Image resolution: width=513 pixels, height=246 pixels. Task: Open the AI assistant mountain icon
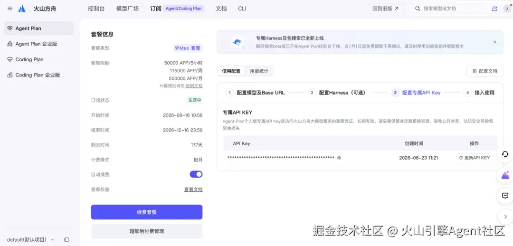(x=505, y=175)
